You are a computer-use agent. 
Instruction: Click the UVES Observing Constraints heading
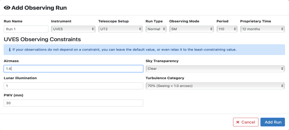(42, 39)
